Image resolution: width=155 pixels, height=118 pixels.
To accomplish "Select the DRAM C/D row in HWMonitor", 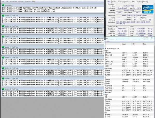I will 129,55.
